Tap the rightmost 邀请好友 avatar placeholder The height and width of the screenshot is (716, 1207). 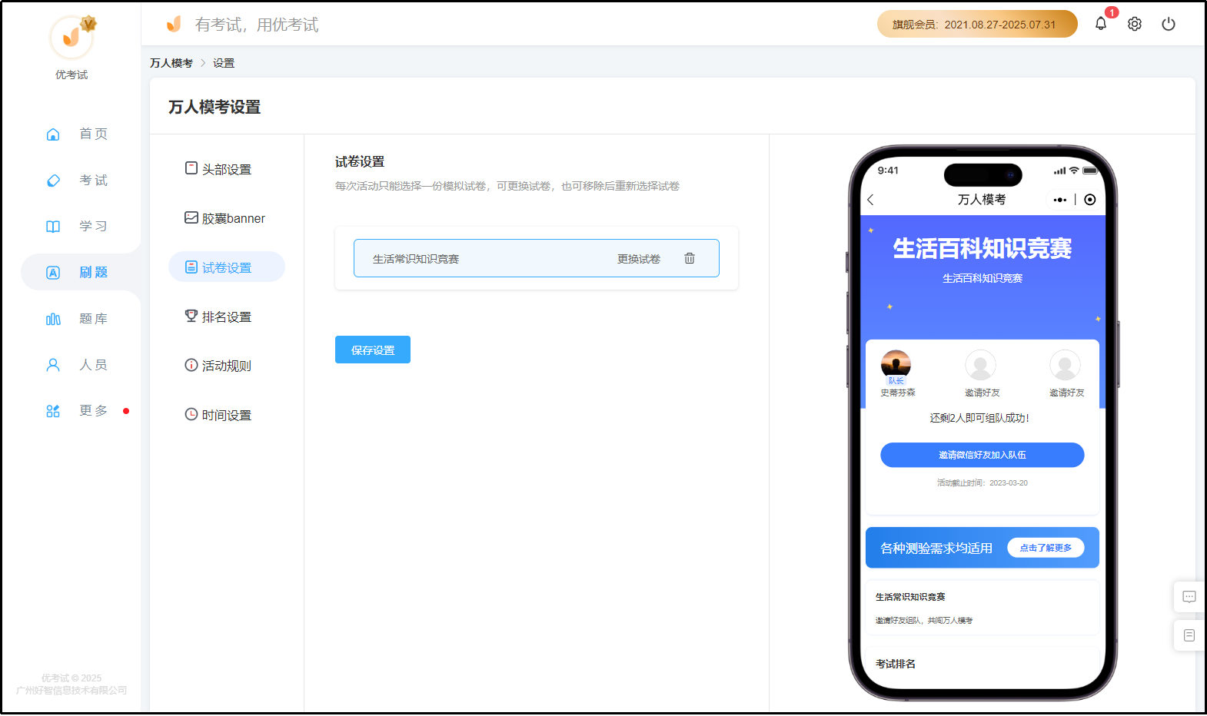point(1065,365)
